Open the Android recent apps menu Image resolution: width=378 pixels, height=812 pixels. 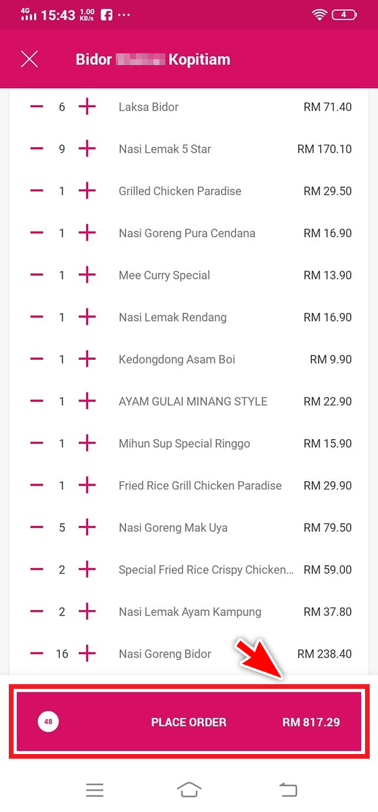coord(94,790)
